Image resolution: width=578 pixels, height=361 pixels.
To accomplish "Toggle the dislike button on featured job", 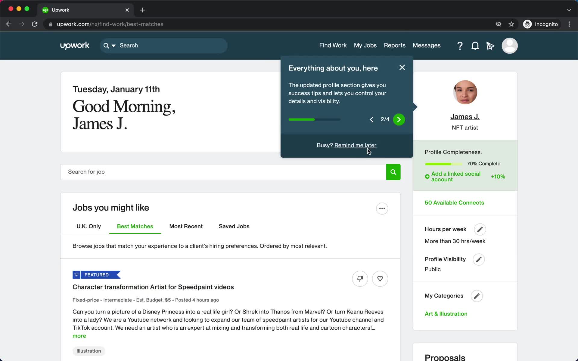I will point(359,278).
